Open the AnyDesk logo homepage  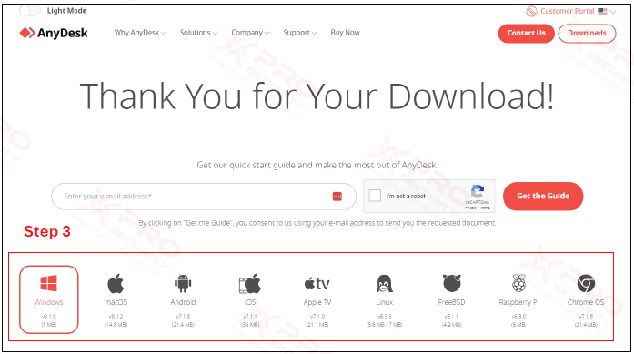tap(54, 33)
